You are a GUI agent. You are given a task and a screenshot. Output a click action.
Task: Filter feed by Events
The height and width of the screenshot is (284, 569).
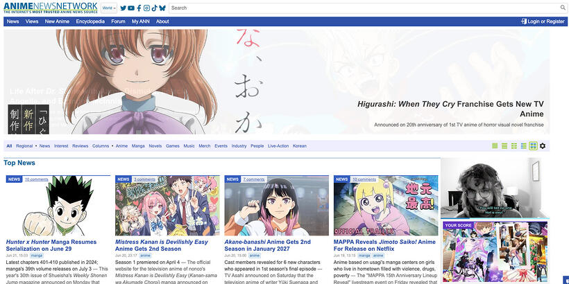point(221,146)
